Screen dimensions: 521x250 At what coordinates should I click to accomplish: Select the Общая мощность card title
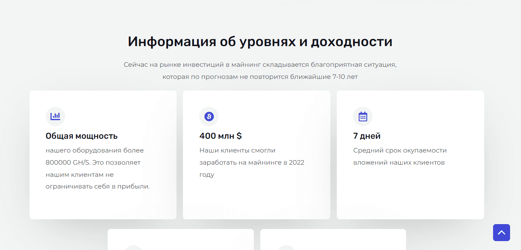pos(81,136)
